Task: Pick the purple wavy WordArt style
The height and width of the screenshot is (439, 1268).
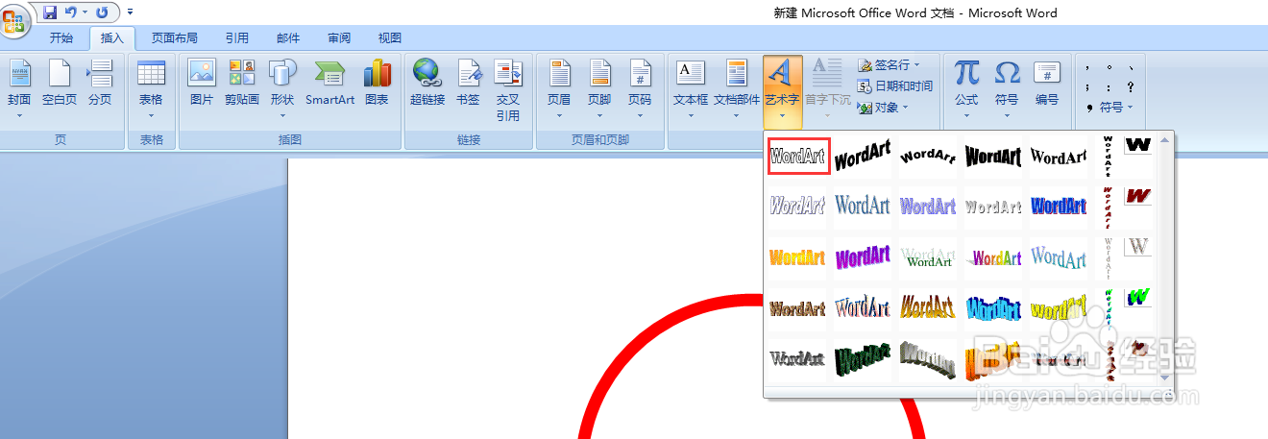Action: (863, 257)
